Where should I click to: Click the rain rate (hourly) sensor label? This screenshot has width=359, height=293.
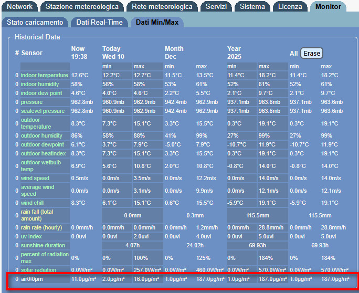pos(43,228)
